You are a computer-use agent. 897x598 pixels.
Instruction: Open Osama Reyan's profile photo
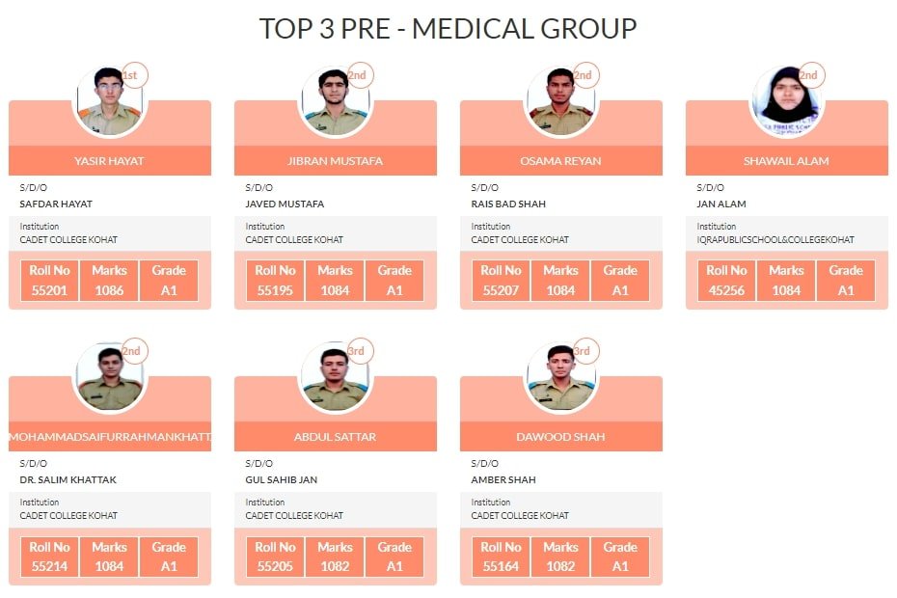559,102
